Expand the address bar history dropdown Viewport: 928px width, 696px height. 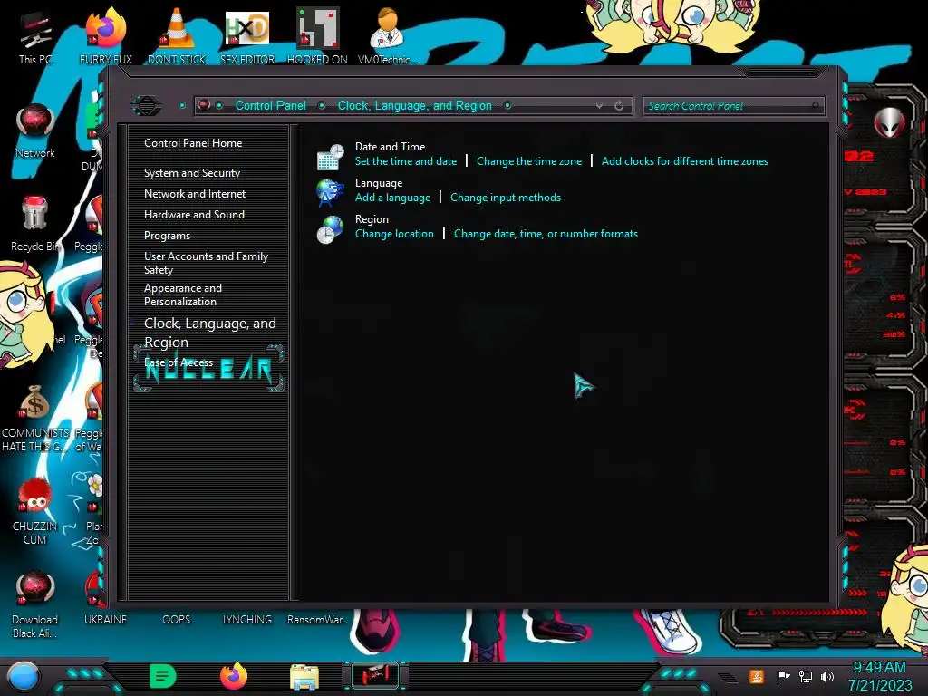tap(600, 106)
